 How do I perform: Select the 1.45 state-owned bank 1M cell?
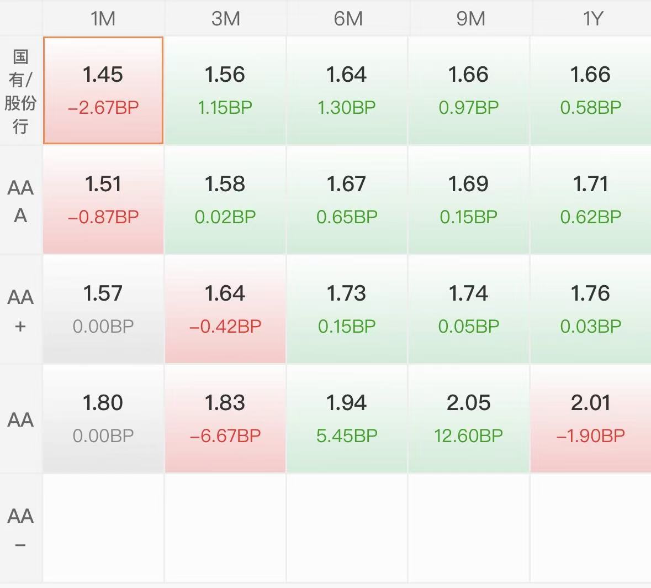pyautogui.click(x=103, y=90)
